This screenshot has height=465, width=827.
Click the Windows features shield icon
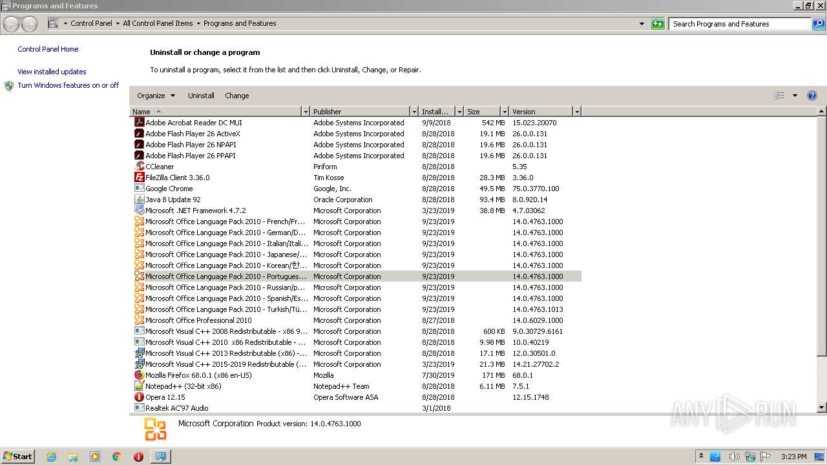point(9,85)
